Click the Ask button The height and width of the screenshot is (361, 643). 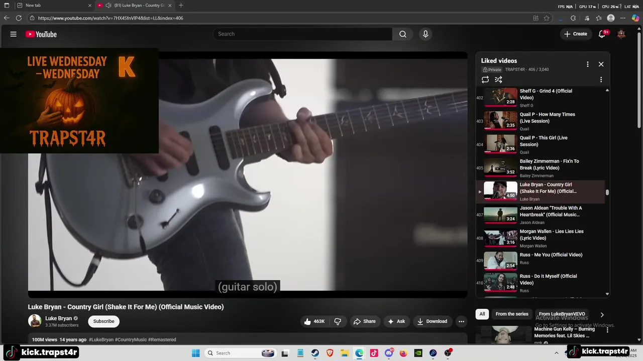[396, 321]
